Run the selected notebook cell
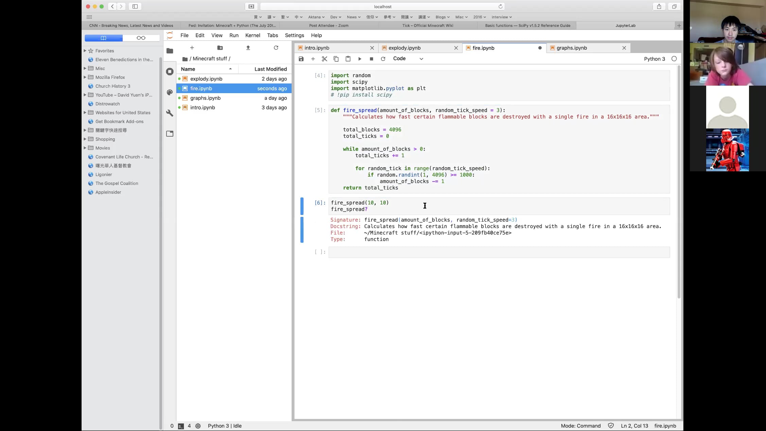This screenshot has width=766, height=431. click(360, 58)
